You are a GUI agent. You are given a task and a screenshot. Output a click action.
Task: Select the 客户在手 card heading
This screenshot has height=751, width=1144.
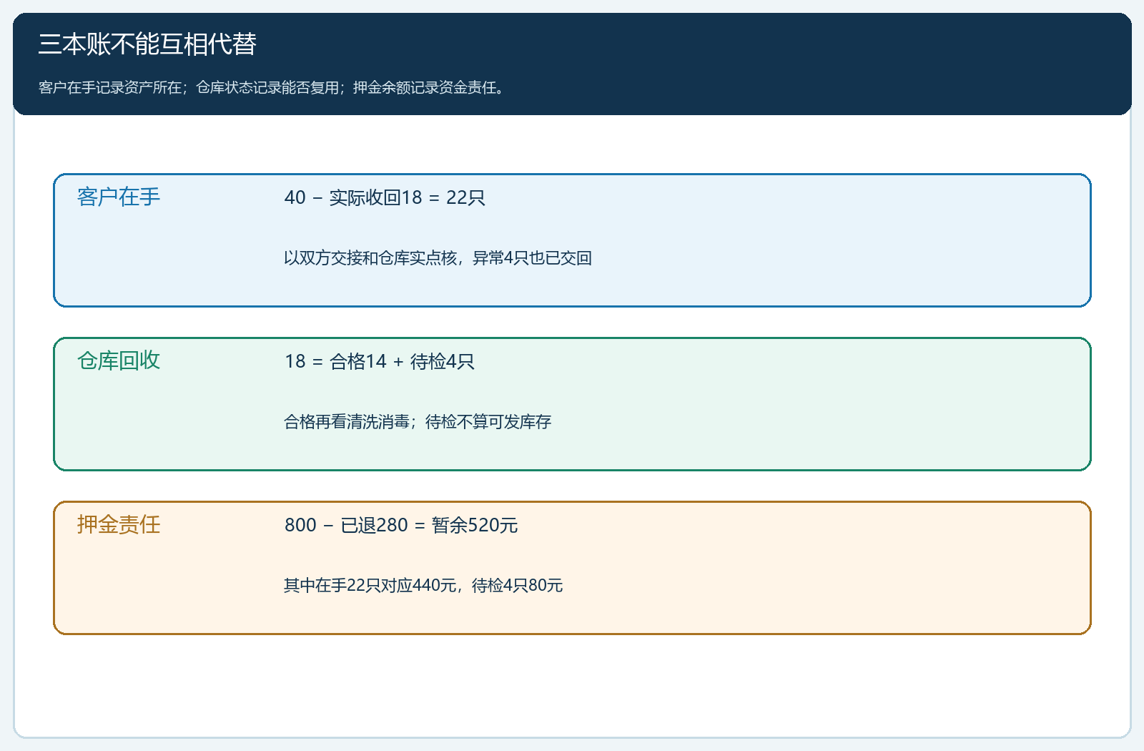tap(119, 197)
